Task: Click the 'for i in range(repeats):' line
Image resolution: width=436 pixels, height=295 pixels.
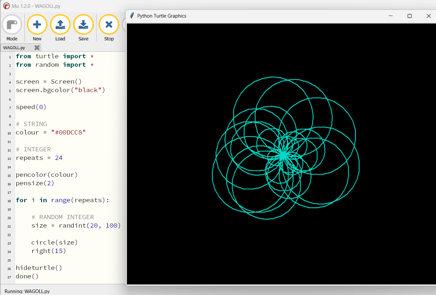Action: 63,200
